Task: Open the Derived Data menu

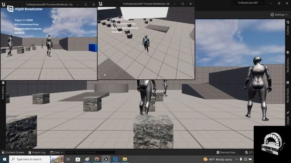Action: [x=226, y=153]
